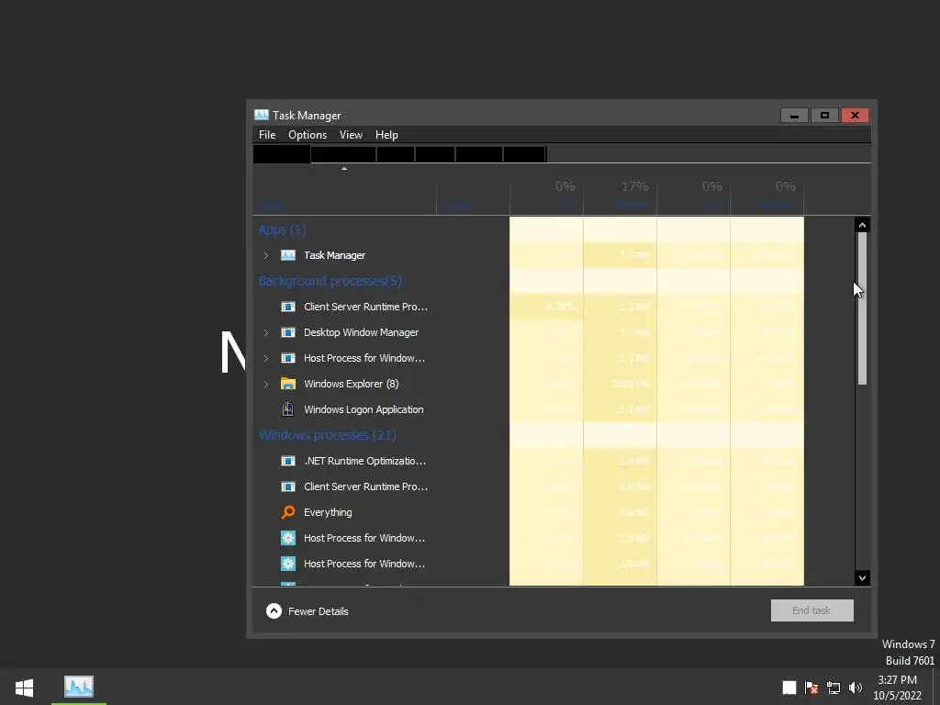Image resolution: width=940 pixels, height=705 pixels.
Task: Select the Everything process name
Action: [x=328, y=512]
